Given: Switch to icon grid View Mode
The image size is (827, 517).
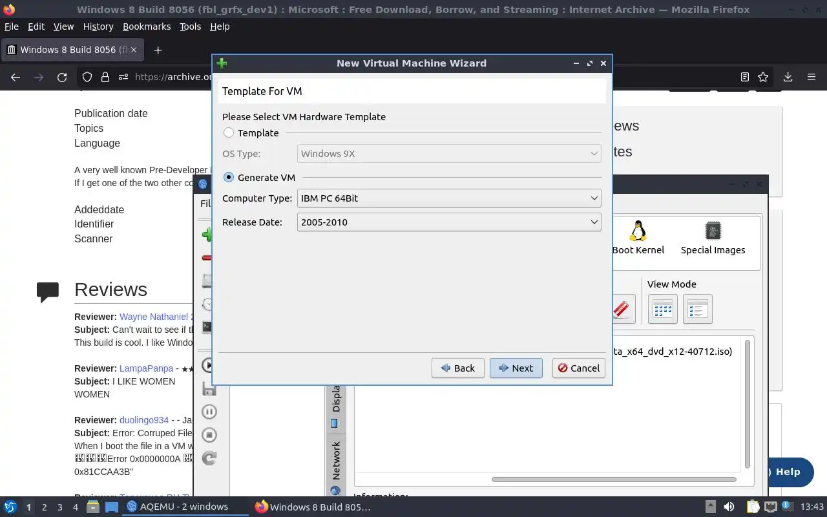Looking at the screenshot, I should (663, 309).
